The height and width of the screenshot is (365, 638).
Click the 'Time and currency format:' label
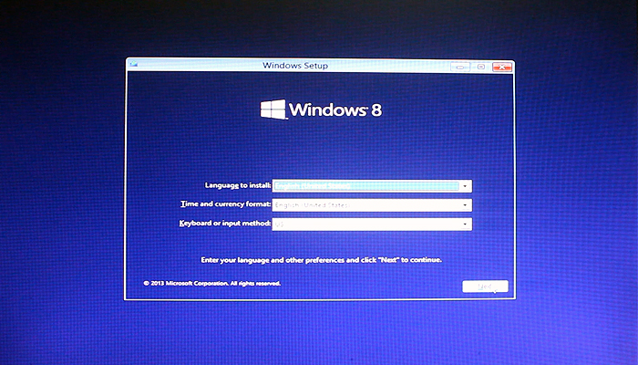coord(226,204)
